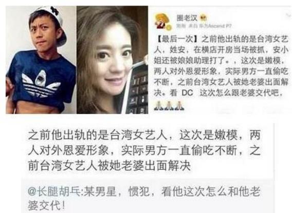This screenshot has width=292, height=213.
Task: Click the DC text in the post
Action: point(187,93)
